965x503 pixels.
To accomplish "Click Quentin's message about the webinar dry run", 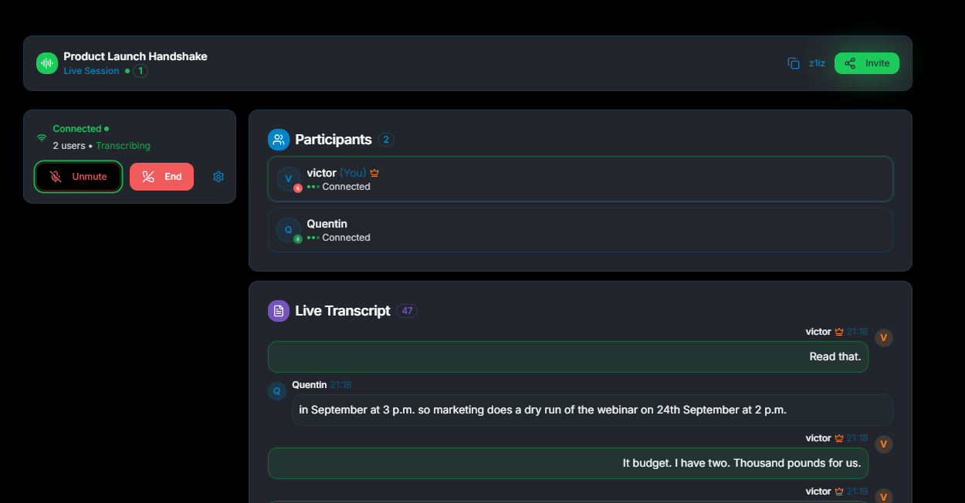I will [x=593, y=410].
